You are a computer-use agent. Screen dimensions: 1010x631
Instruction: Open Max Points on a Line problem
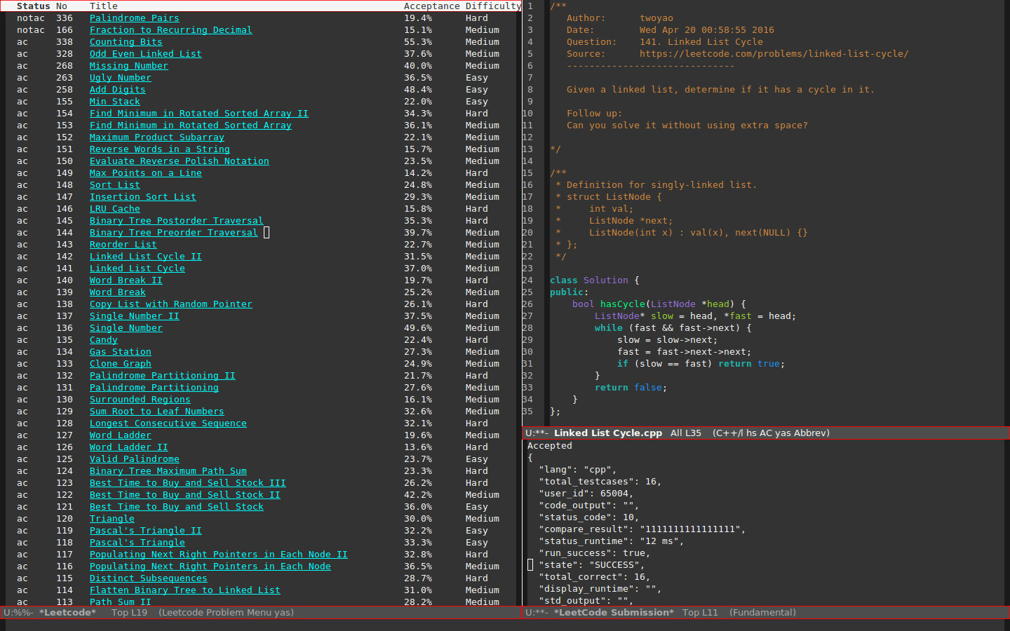[145, 173]
